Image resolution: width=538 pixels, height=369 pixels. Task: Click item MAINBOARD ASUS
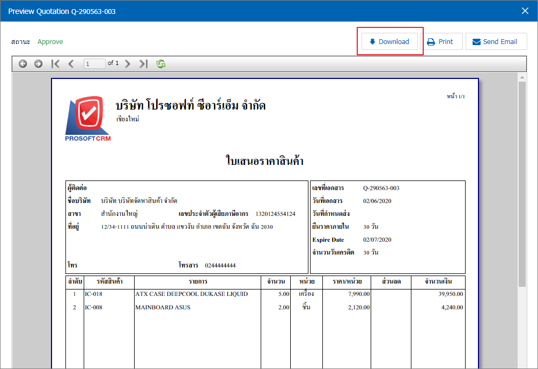pos(163,307)
